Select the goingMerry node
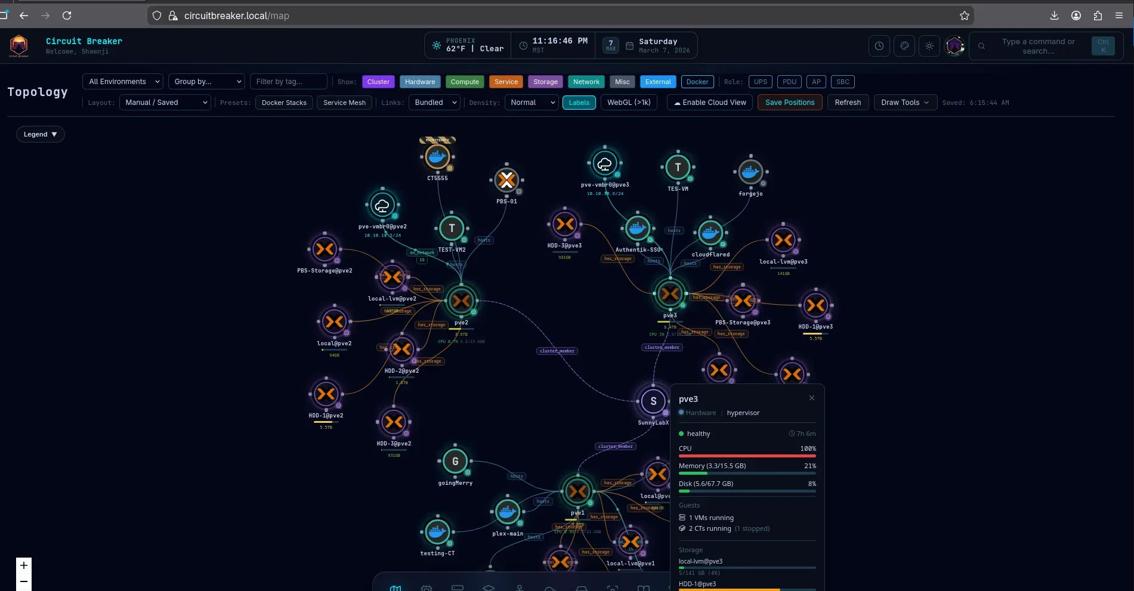 coord(455,461)
